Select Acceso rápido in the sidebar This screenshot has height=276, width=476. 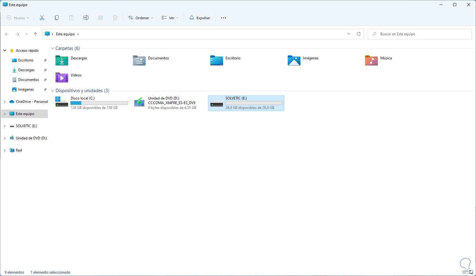point(27,51)
